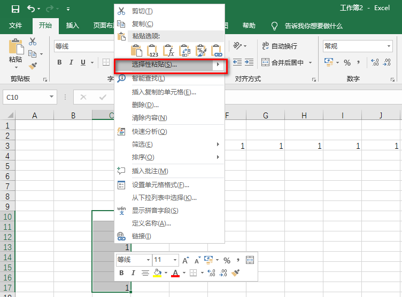Choose 从下拉列表中选择(K)...
The height and width of the screenshot is (297, 402).
point(169,197)
